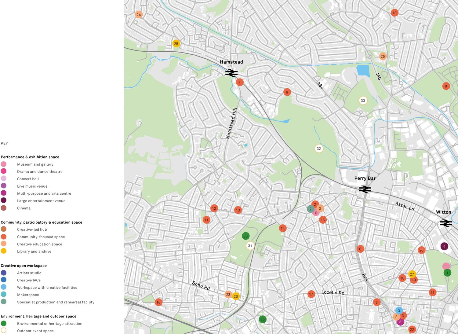This screenshot has height=334, width=458.
Task: Select community marker 9
Action: tap(446, 86)
